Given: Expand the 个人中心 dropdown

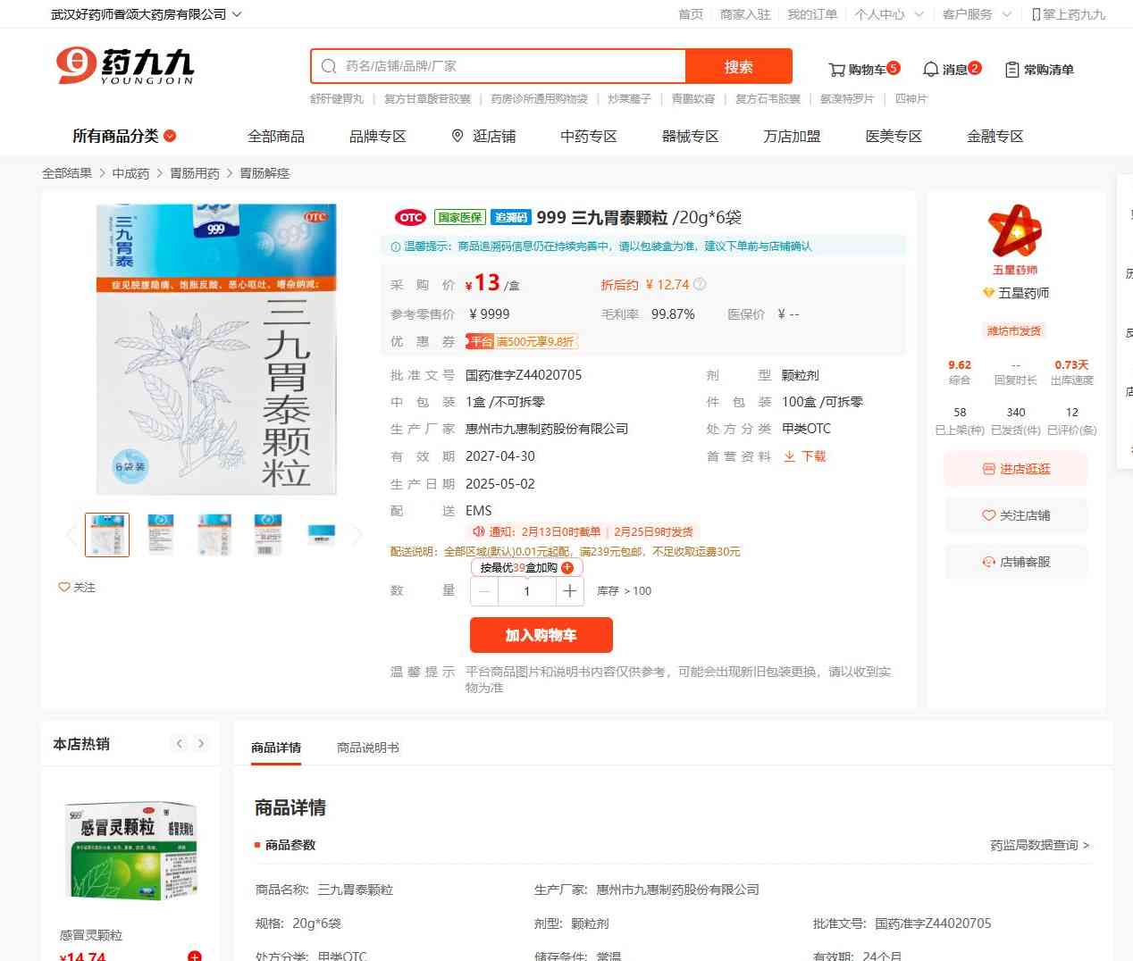Looking at the screenshot, I should 919,14.
